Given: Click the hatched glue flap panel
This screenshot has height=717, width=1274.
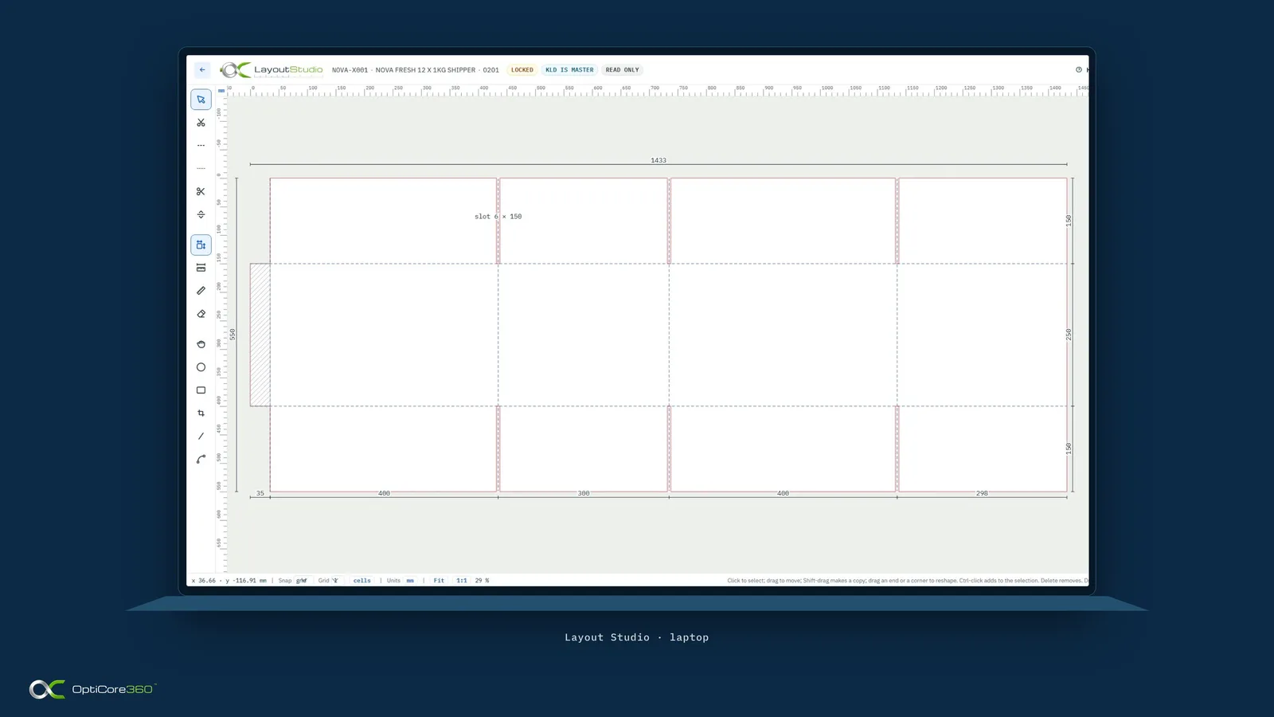Looking at the screenshot, I should pyautogui.click(x=260, y=335).
